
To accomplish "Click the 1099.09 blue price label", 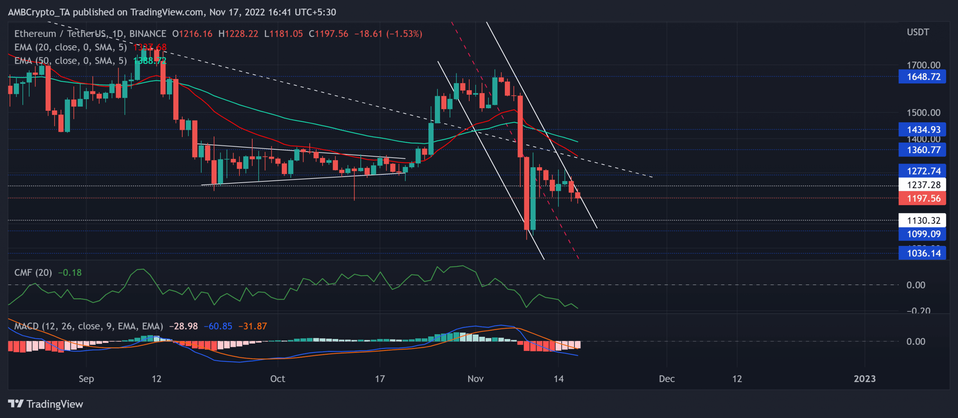I will tap(922, 234).
